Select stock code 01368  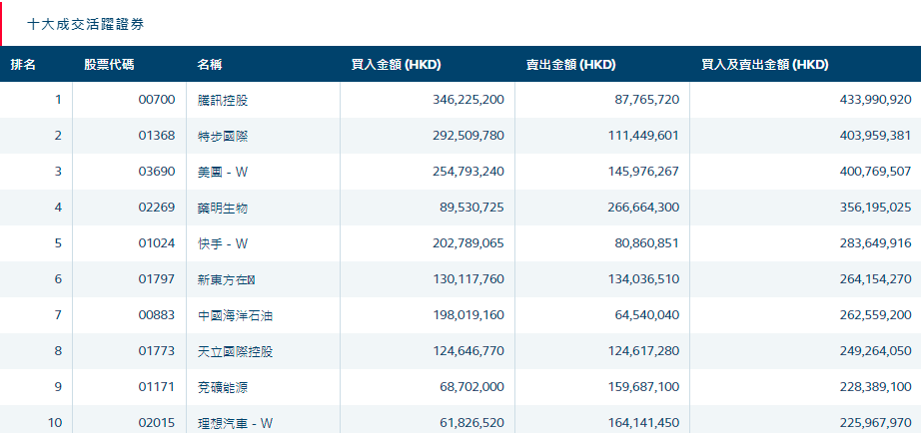coord(157,136)
